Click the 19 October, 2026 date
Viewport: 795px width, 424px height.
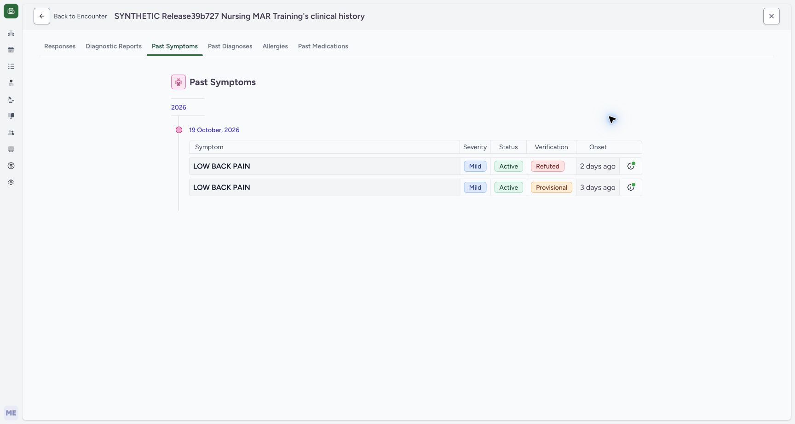click(x=214, y=130)
